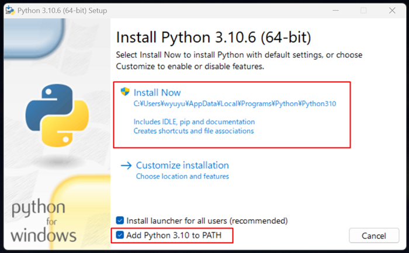The height and width of the screenshot is (253, 409).
Task: Close the Python 3.10.6 Setup window
Action: click(390, 10)
